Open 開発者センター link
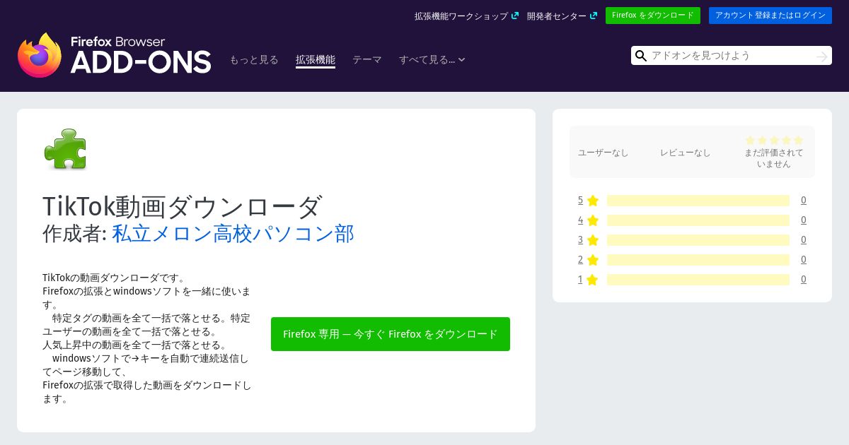The image size is (849, 445). coord(556,16)
